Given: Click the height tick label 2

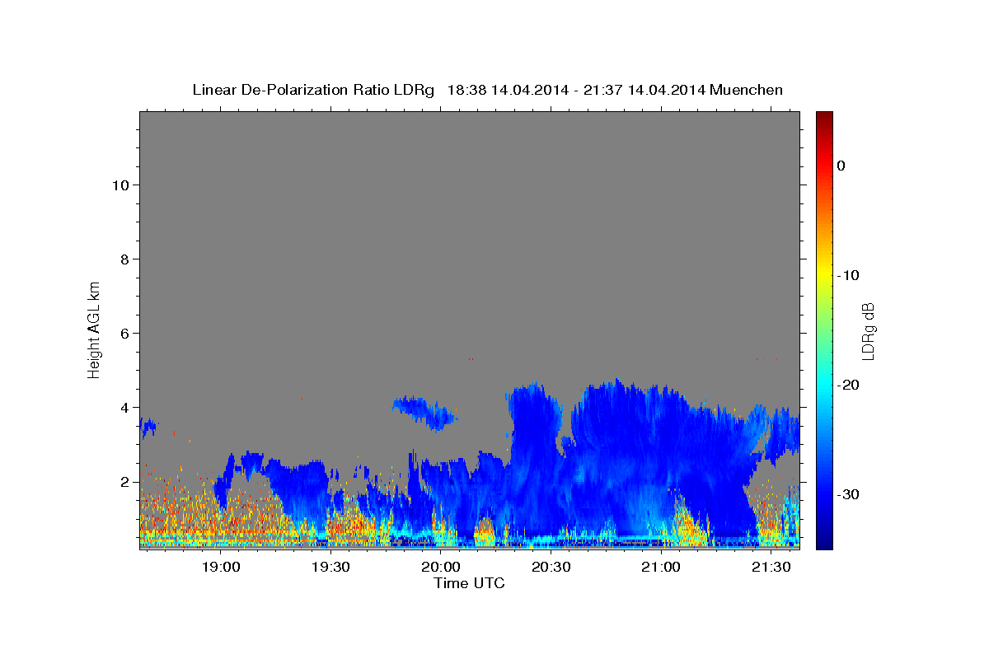Looking at the screenshot, I should pos(124,481).
